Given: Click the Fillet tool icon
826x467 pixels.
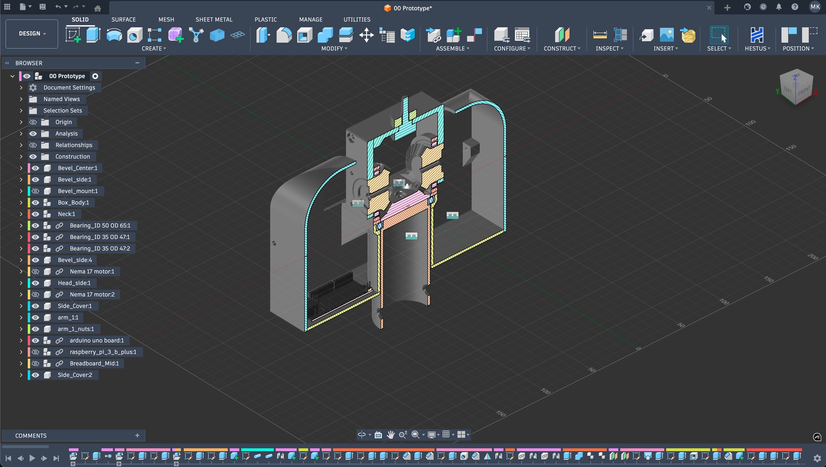Looking at the screenshot, I should click(284, 35).
